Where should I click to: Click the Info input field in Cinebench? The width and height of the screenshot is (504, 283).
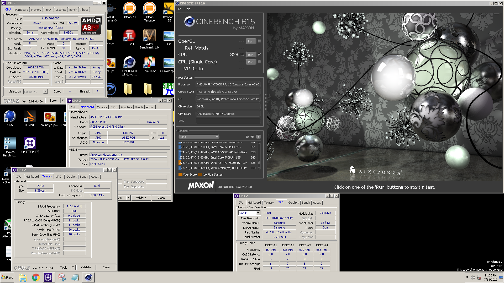(x=228, y=121)
